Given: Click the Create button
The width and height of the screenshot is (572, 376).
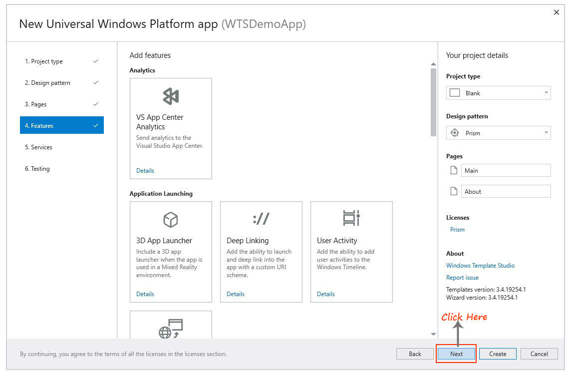Looking at the screenshot, I should [x=498, y=354].
